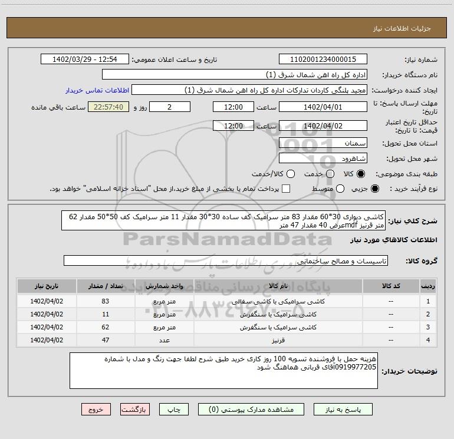
Task: Select the کالا radio button
Action: pos(361,174)
